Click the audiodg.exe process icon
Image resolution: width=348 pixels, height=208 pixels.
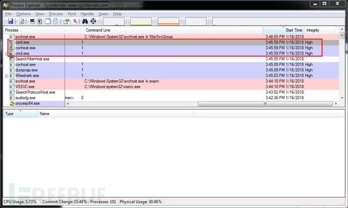click(x=12, y=98)
